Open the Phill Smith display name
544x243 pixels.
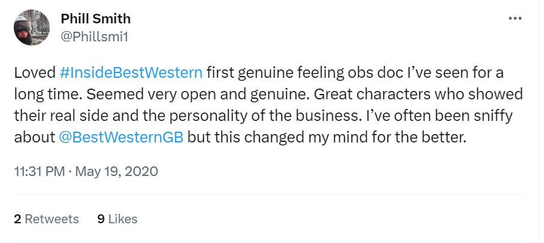click(95, 19)
